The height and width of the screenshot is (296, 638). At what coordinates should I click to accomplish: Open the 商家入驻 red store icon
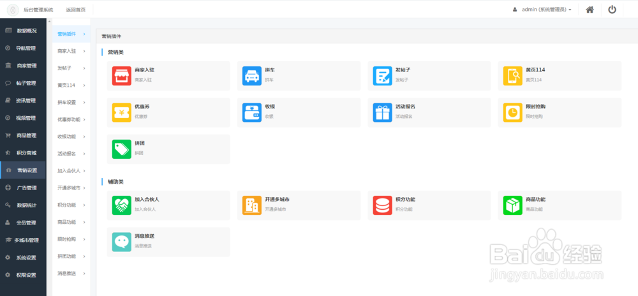pyautogui.click(x=122, y=76)
